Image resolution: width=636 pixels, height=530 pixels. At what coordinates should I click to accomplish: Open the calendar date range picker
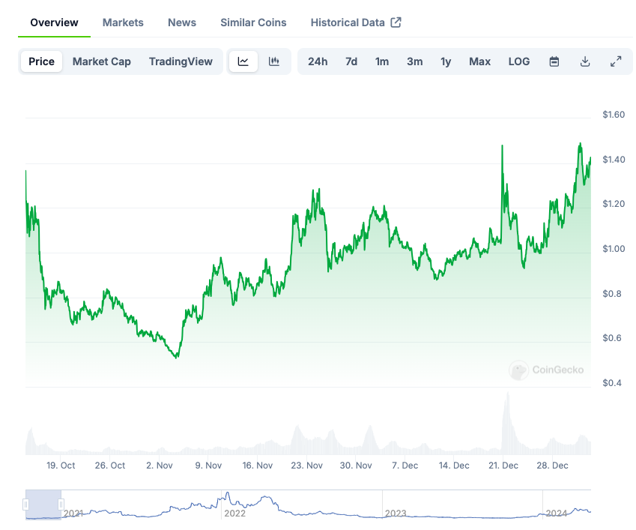pyautogui.click(x=554, y=61)
